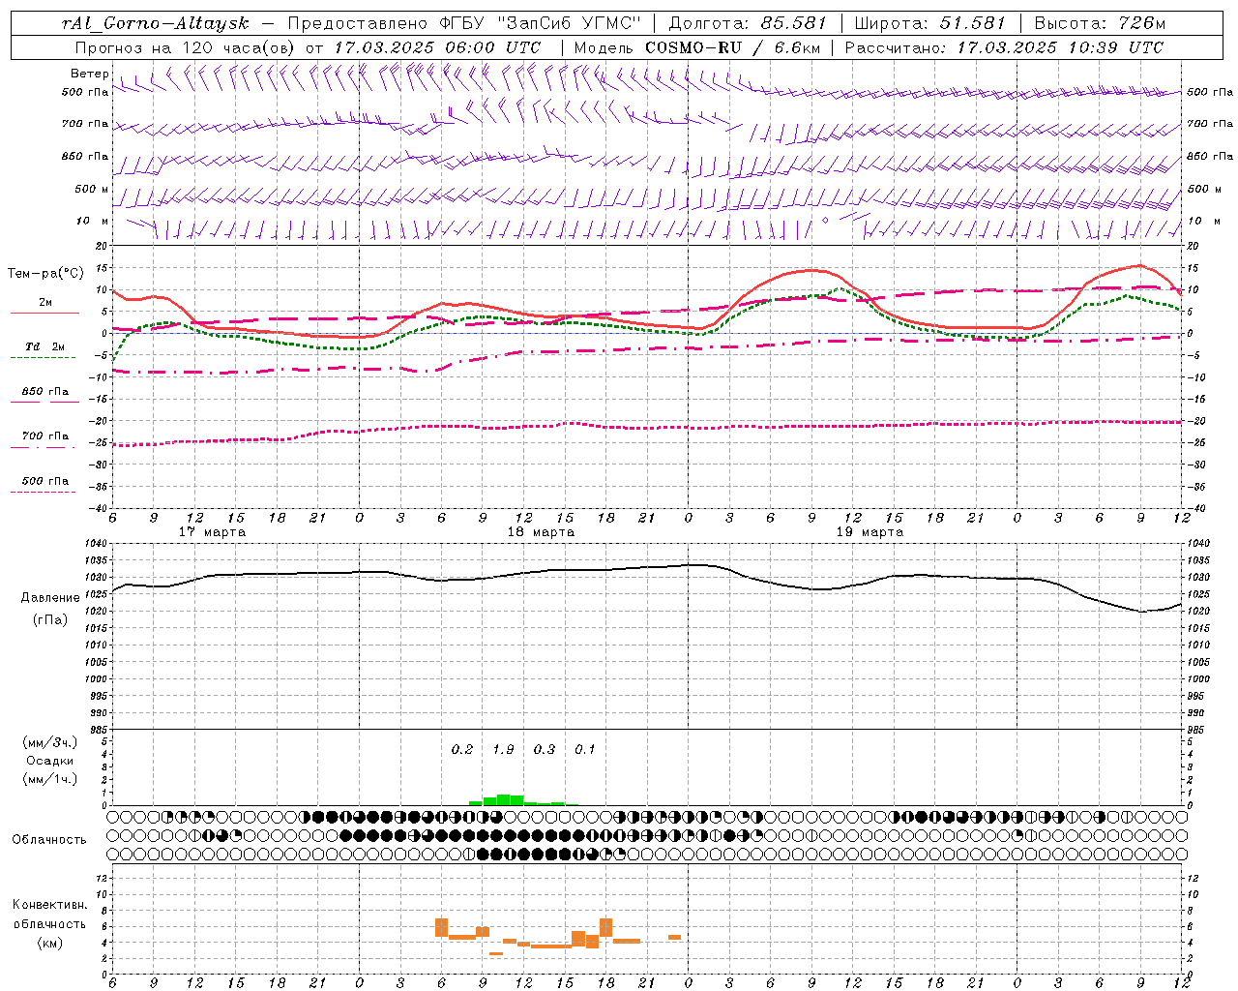Click the Тем-ра(°C) axis title
The height and width of the screenshot is (991, 1238).
[45, 274]
